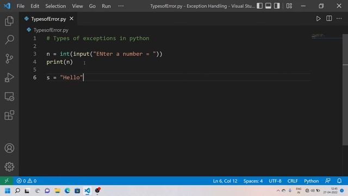Toggle the Secondary Side Bar layout
Viewport: 348px width, 196px height.
277,6
